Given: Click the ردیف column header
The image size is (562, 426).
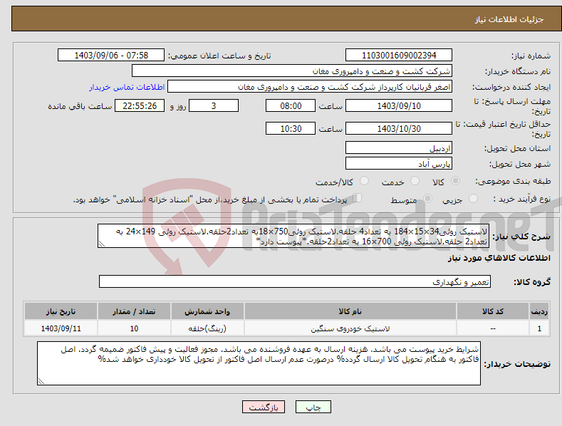Looking at the screenshot, I should pos(539,311).
